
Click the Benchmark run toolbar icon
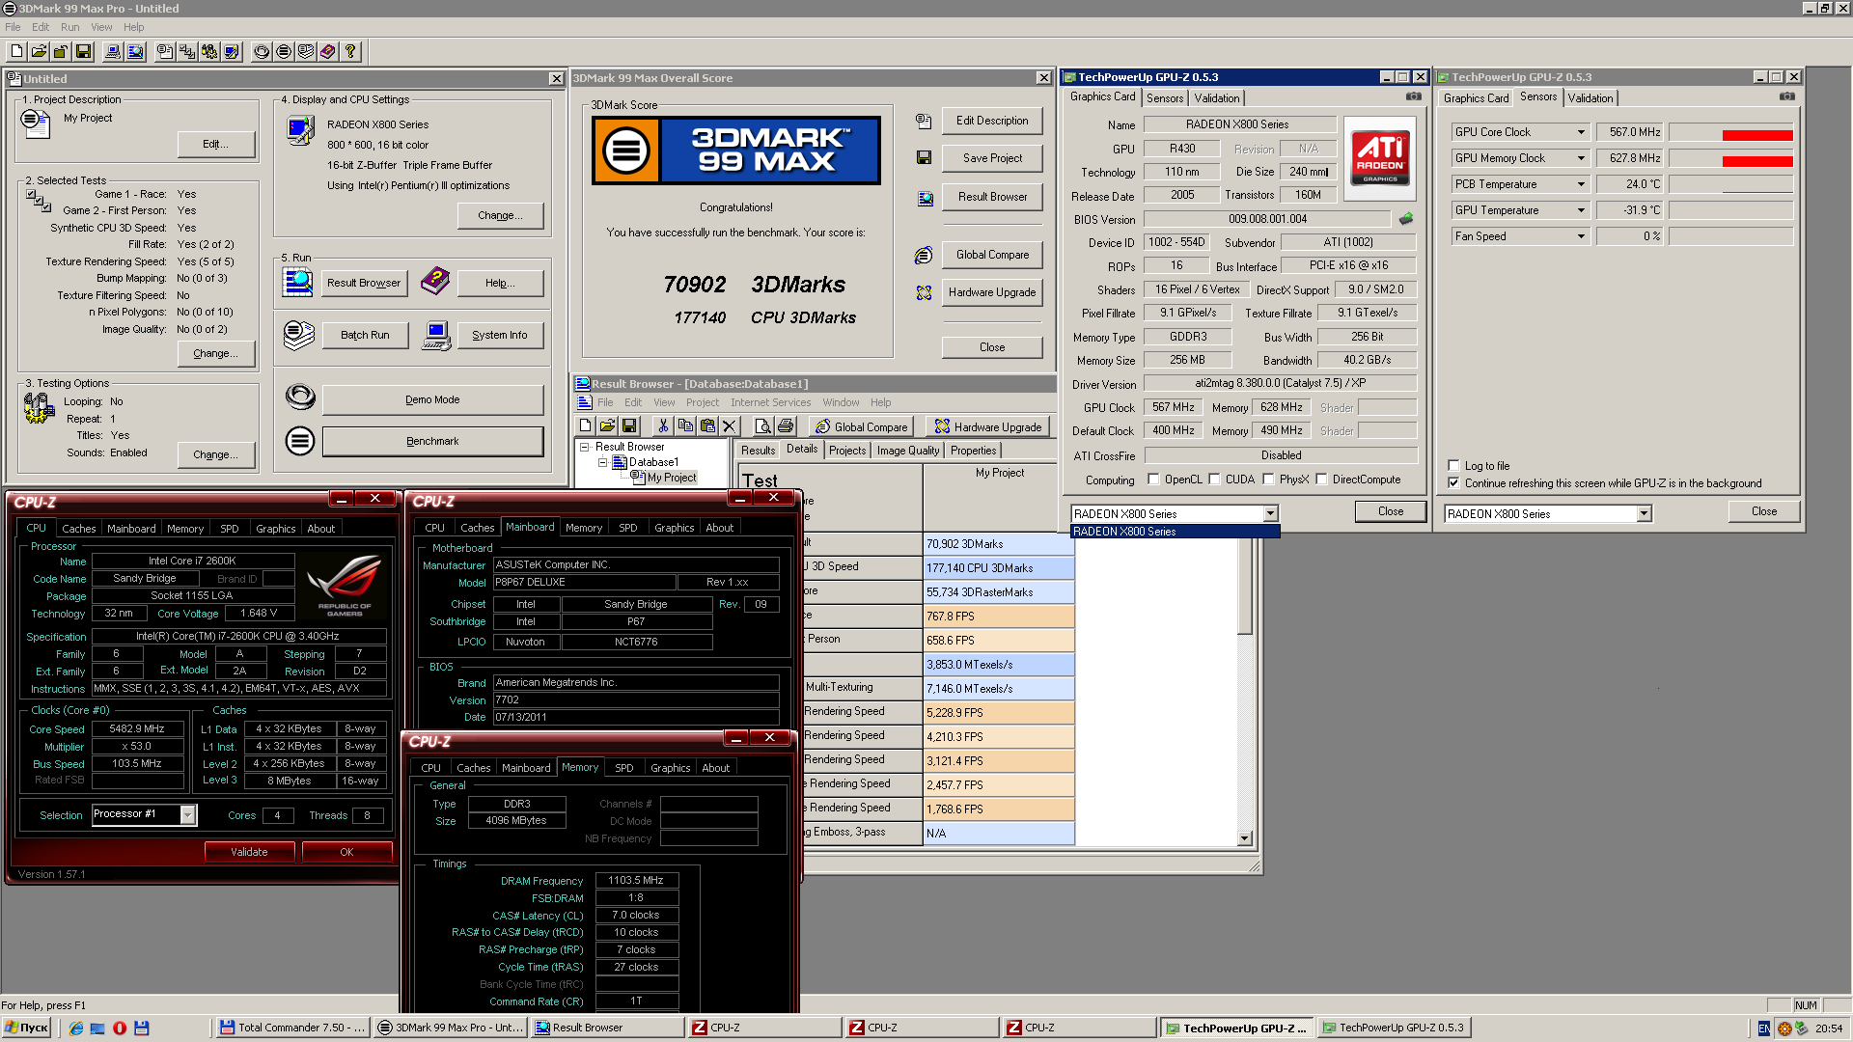tap(284, 51)
